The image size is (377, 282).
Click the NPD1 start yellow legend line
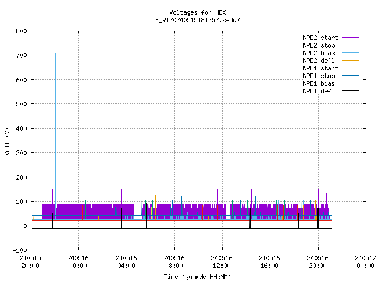[x=351, y=68]
